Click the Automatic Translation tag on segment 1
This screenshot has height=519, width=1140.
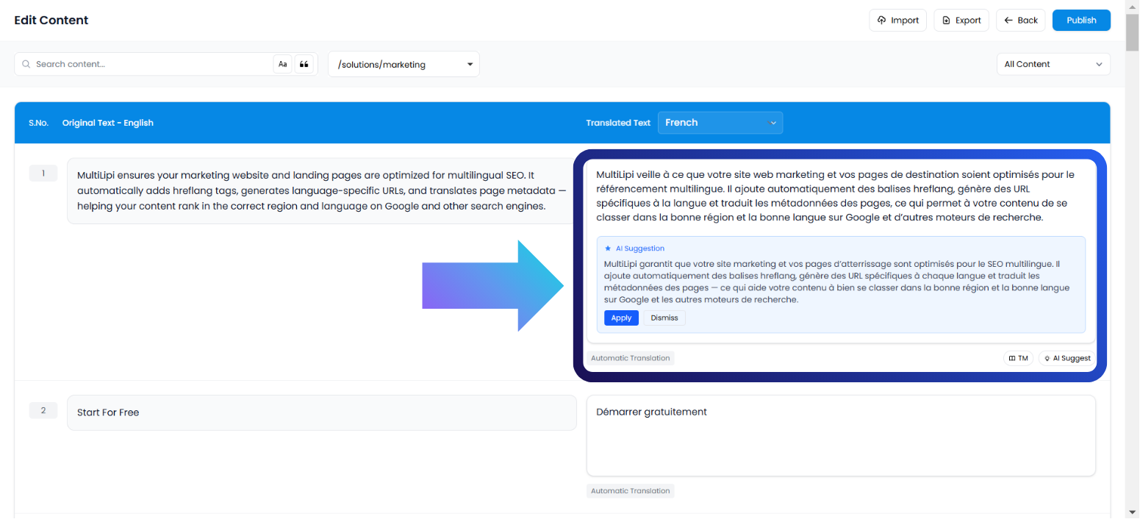point(630,358)
